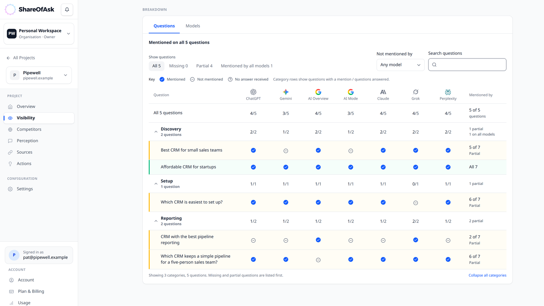The image size is (544, 306).
Task: Select the All 5 filter
Action: [x=156, y=66]
